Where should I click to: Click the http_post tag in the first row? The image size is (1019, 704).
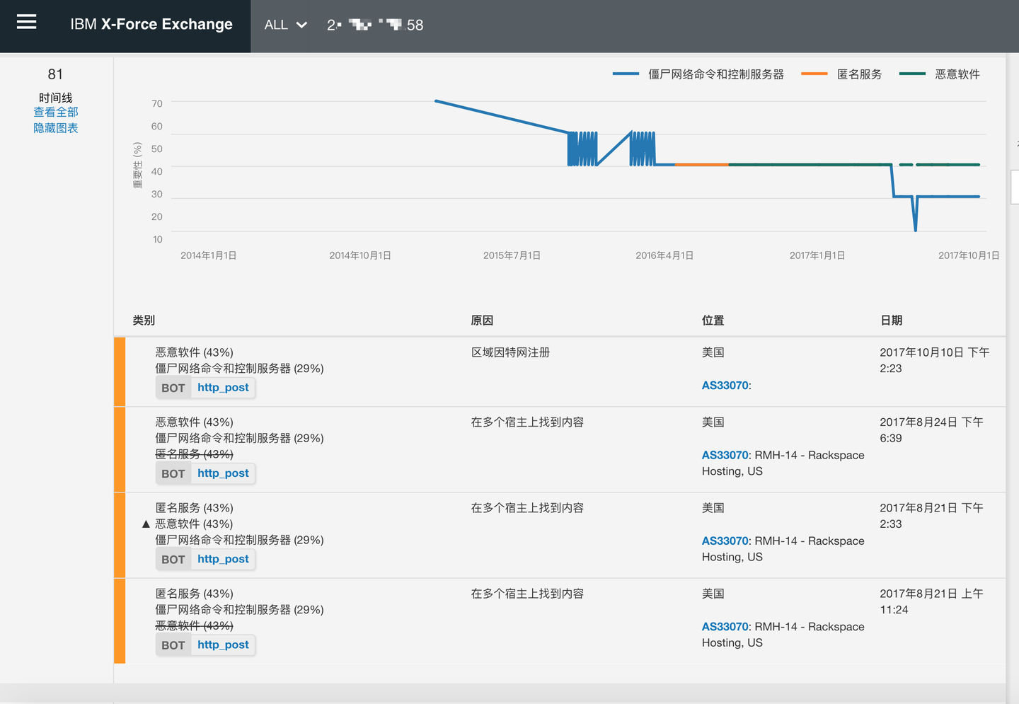[x=223, y=388]
